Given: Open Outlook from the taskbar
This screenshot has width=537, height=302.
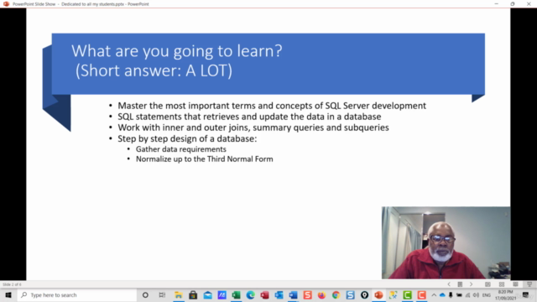Looking at the screenshot, I should click(279, 294).
